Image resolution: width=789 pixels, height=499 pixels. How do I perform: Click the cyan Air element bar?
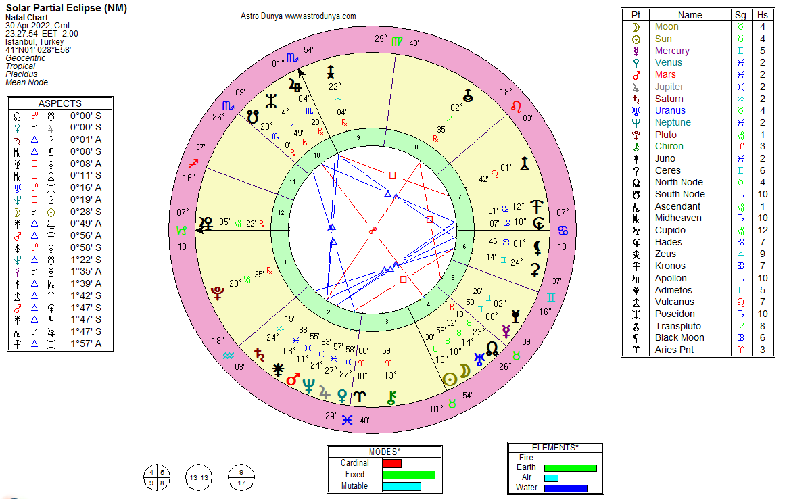pos(552,478)
